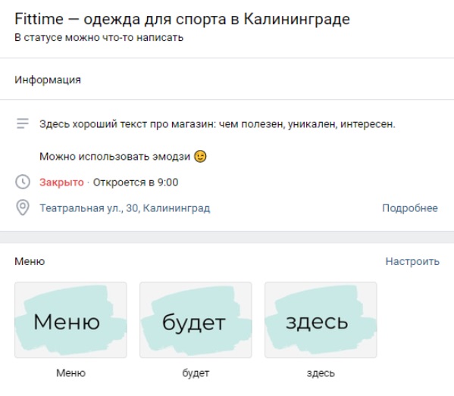Click the Откроется в 9:00 text

136,182
